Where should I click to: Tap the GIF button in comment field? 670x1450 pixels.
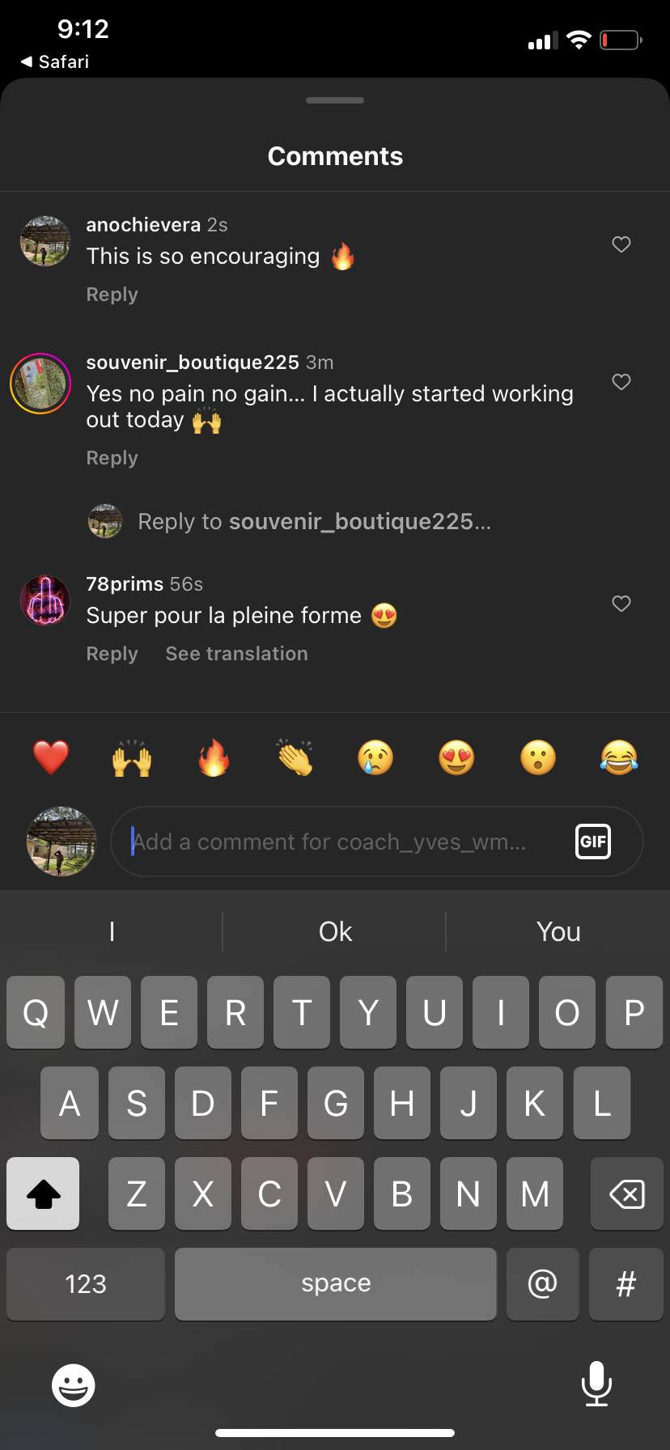point(592,842)
